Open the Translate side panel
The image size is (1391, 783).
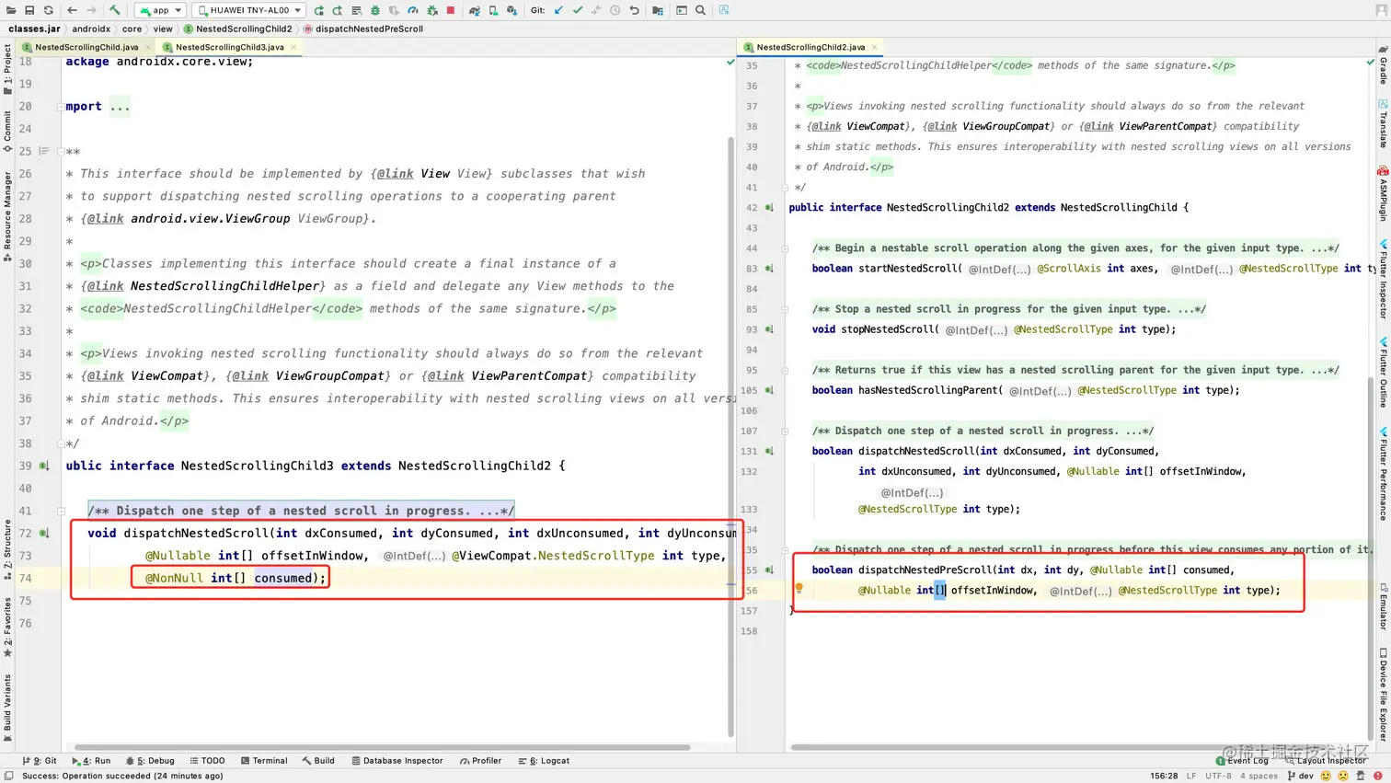(x=1383, y=123)
